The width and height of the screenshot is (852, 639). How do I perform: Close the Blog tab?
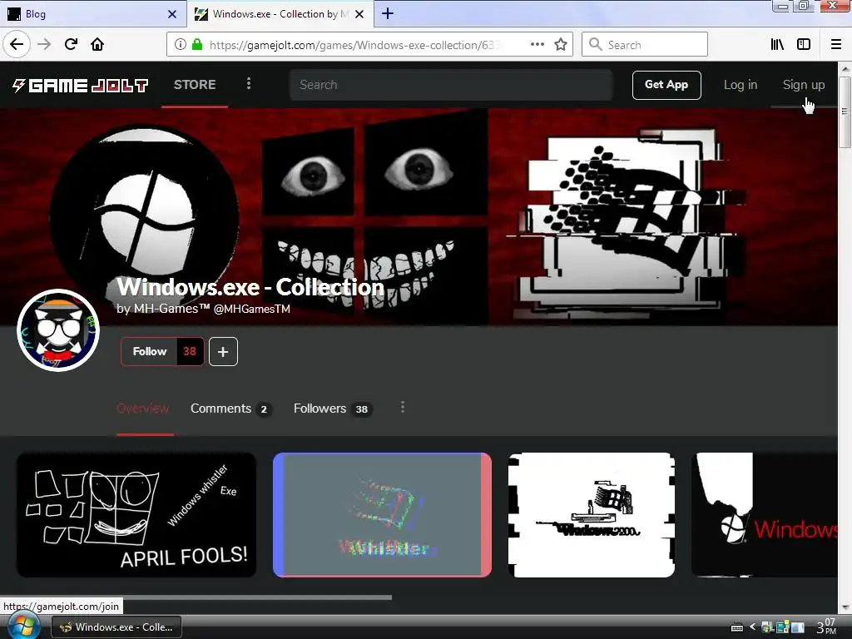[172, 14]
